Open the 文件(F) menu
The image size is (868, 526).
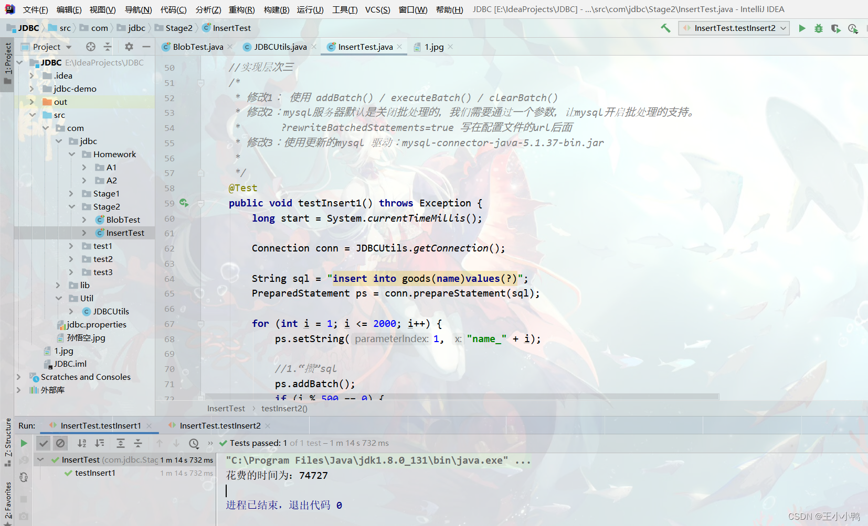point(36,9)
